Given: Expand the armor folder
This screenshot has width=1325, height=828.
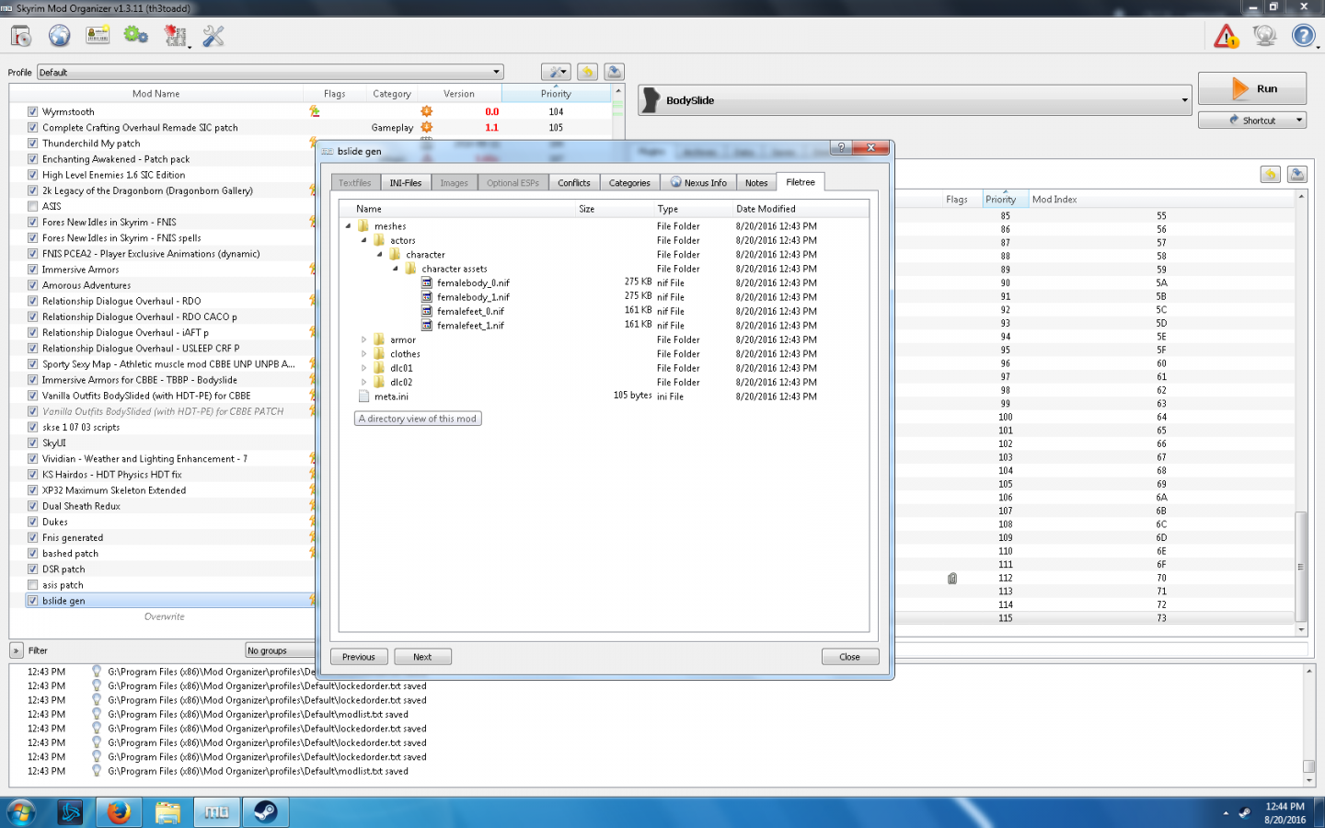Looking at the screenshot, I should tap(363, 339).
